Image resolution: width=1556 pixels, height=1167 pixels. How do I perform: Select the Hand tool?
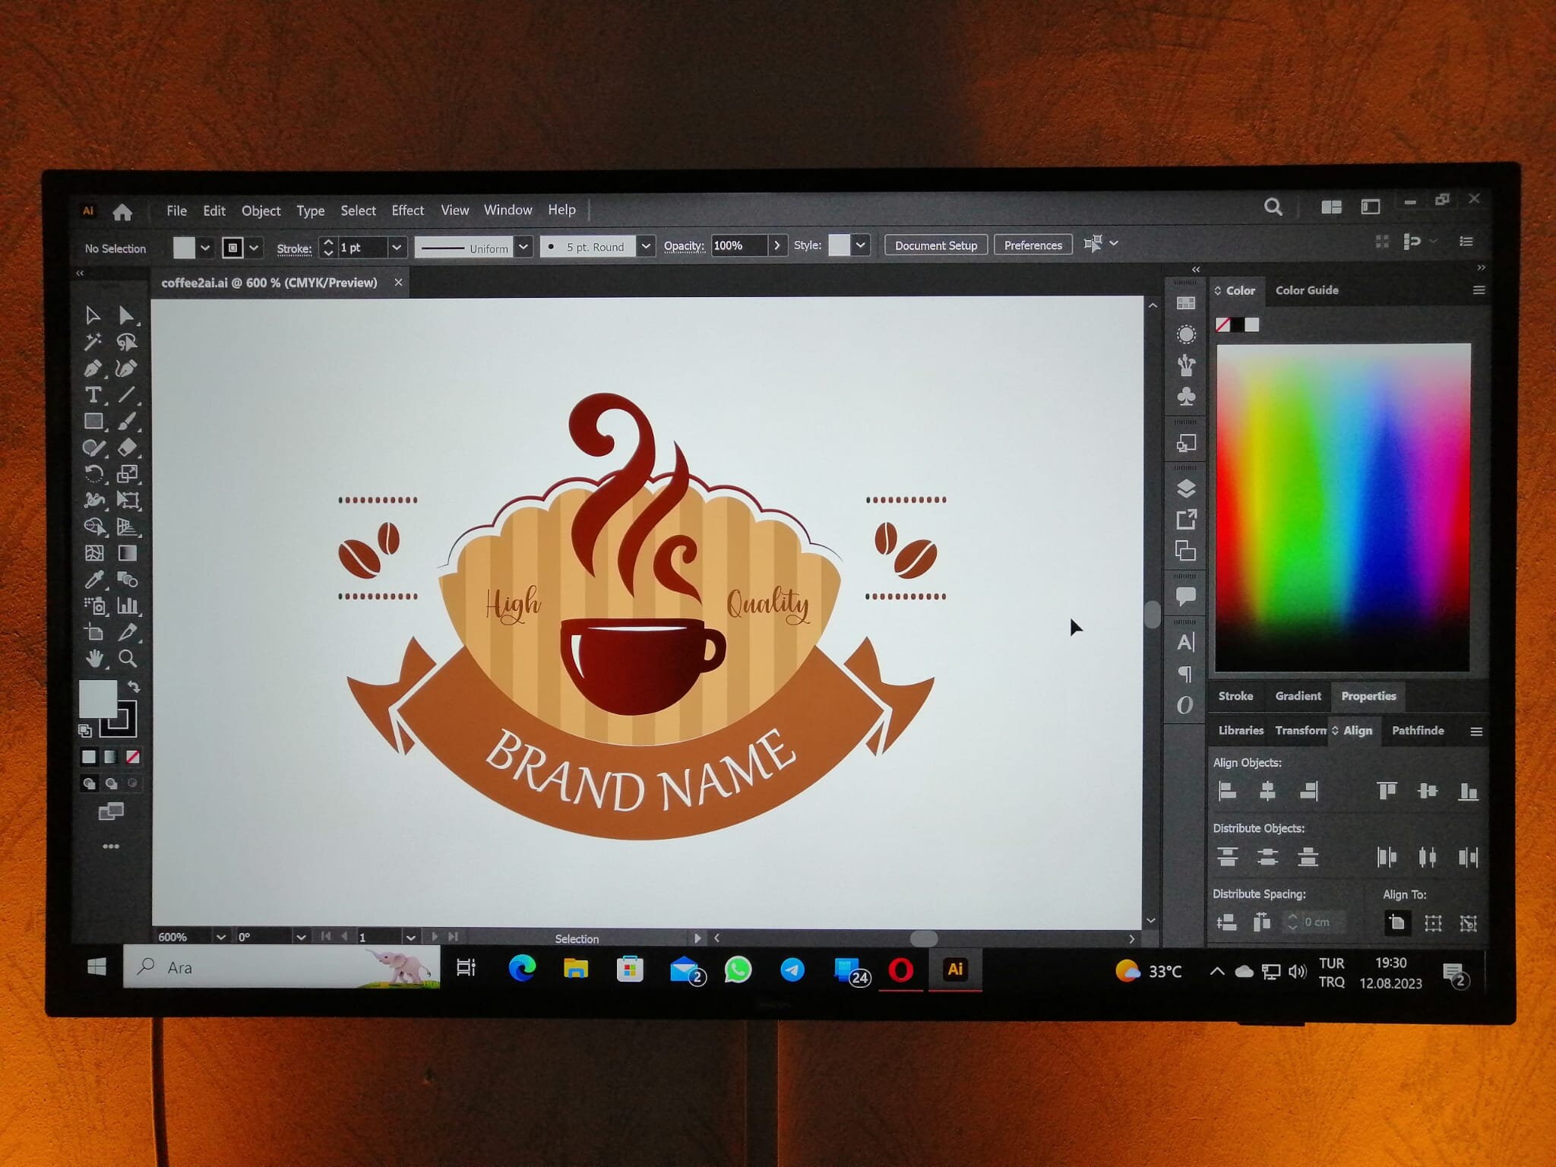(x=94, y=658)
